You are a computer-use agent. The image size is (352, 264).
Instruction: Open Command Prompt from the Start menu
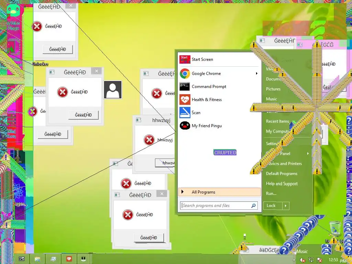(219, 86)
